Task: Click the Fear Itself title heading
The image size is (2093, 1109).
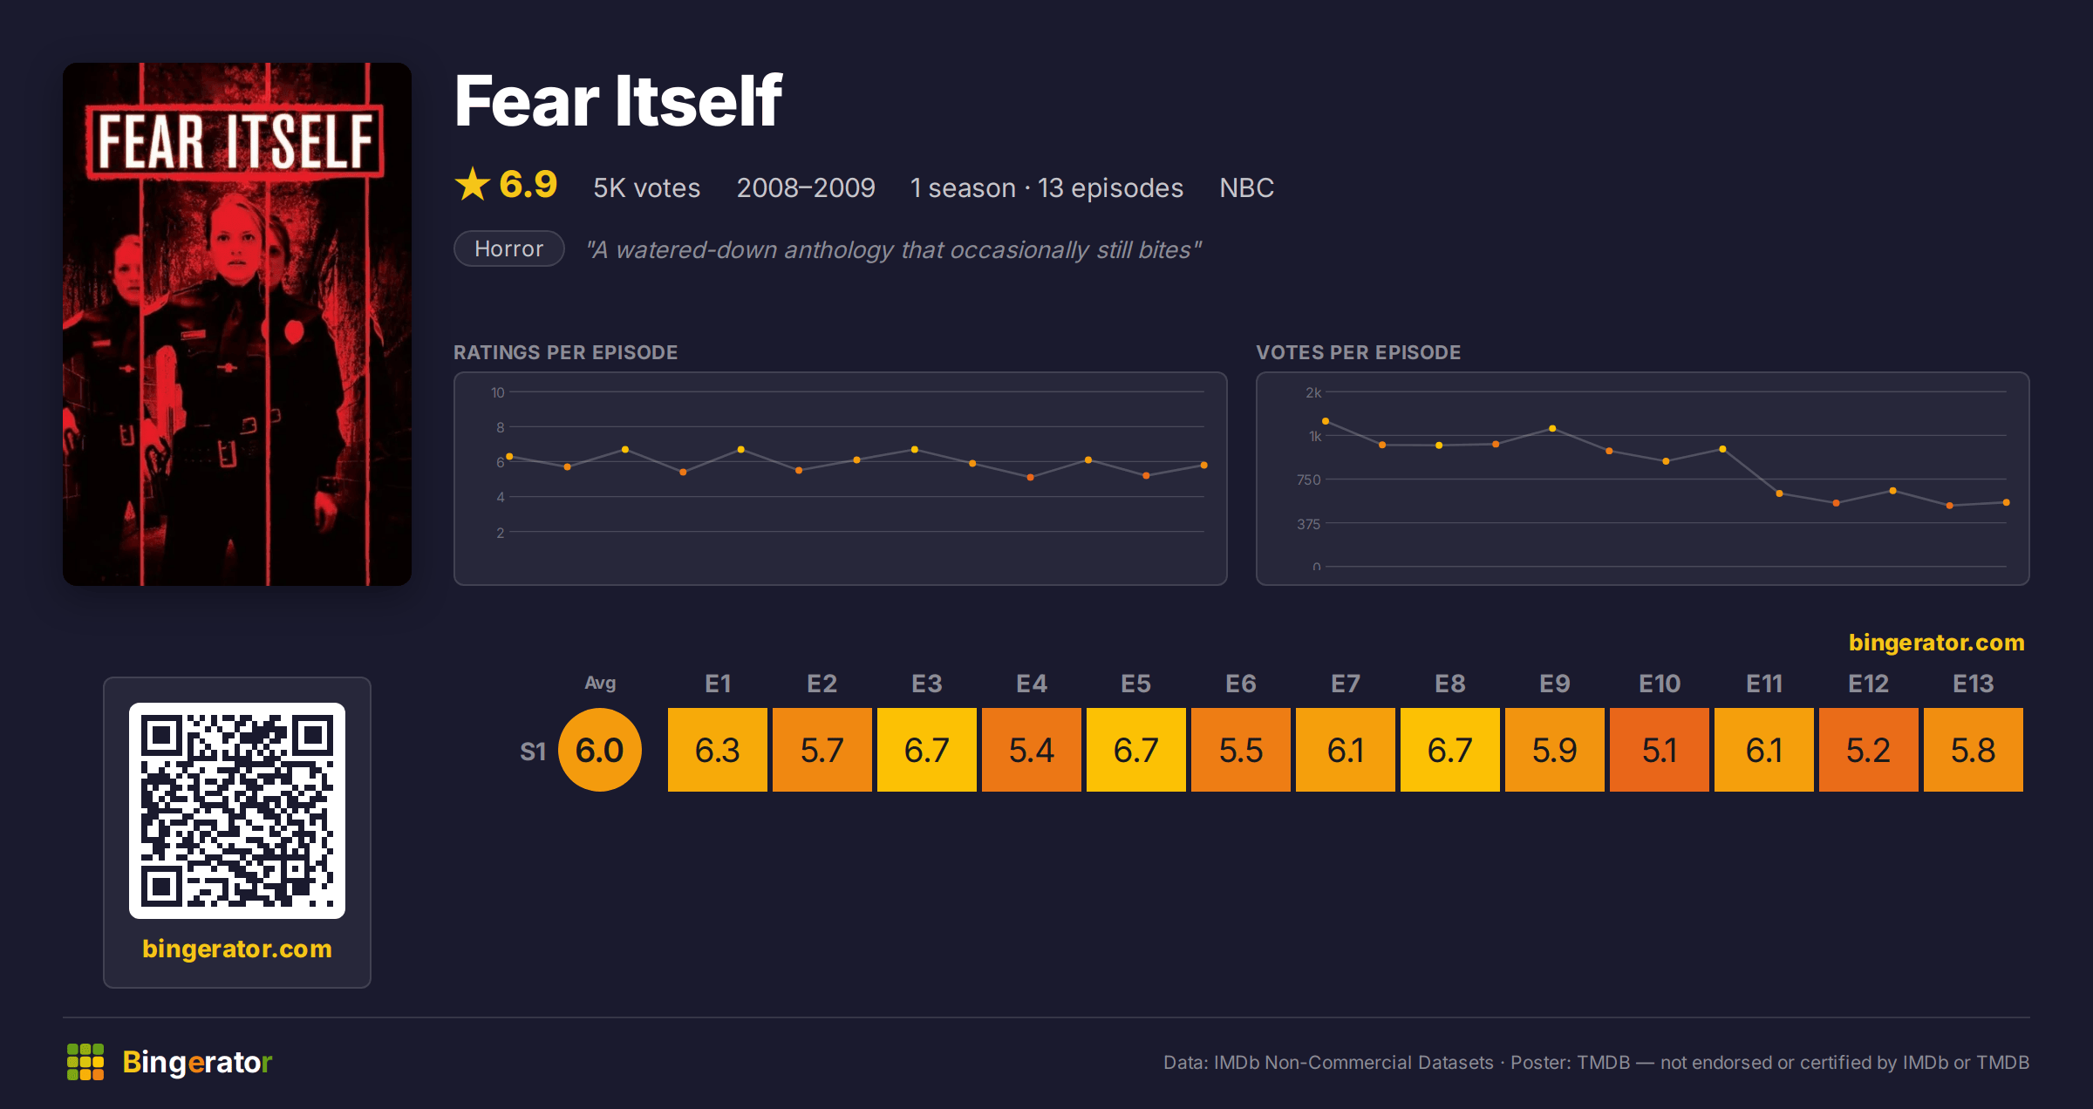Action: click(x=618, y=101)
